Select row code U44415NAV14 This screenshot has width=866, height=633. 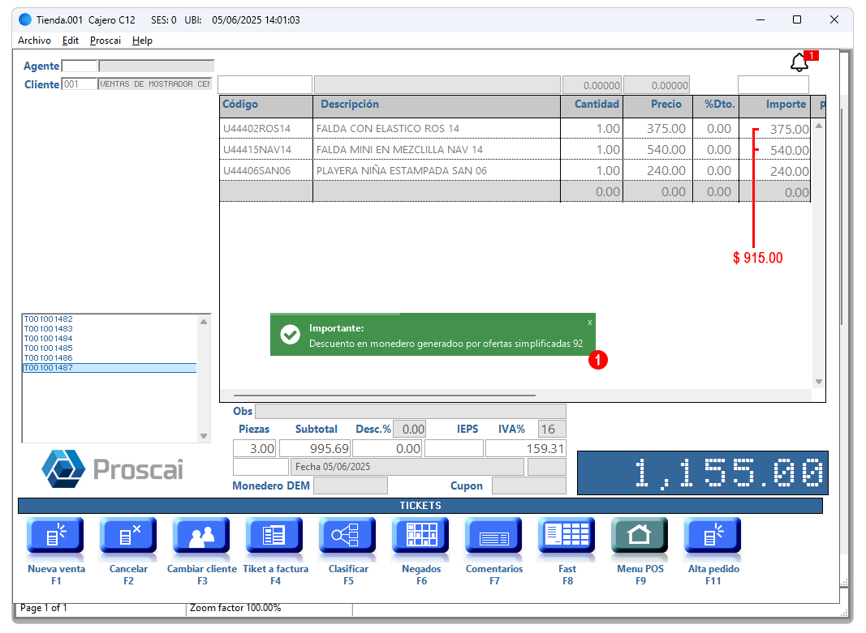pos(256,150)
